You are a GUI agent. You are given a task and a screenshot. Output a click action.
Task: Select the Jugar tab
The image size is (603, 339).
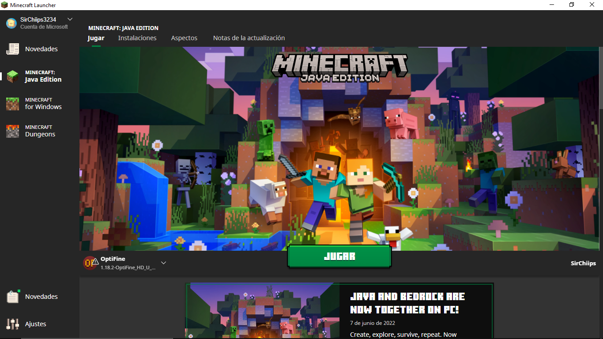point(96,38)
